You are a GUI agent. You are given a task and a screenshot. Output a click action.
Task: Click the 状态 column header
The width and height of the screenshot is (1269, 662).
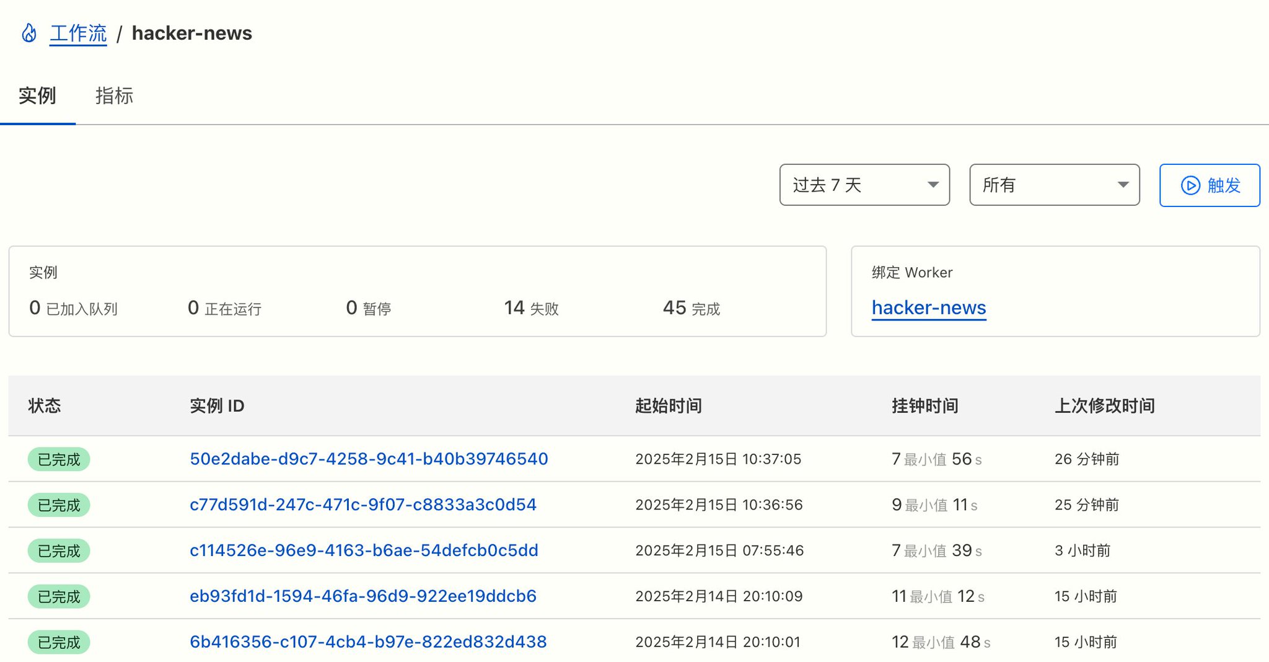(45, 406)
